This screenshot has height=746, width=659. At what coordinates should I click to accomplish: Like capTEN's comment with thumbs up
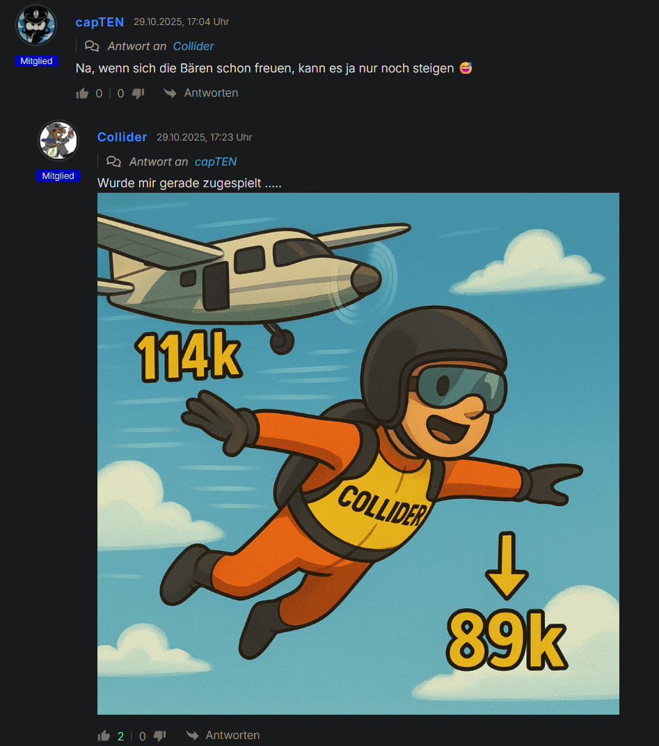[x=83, y=93]
